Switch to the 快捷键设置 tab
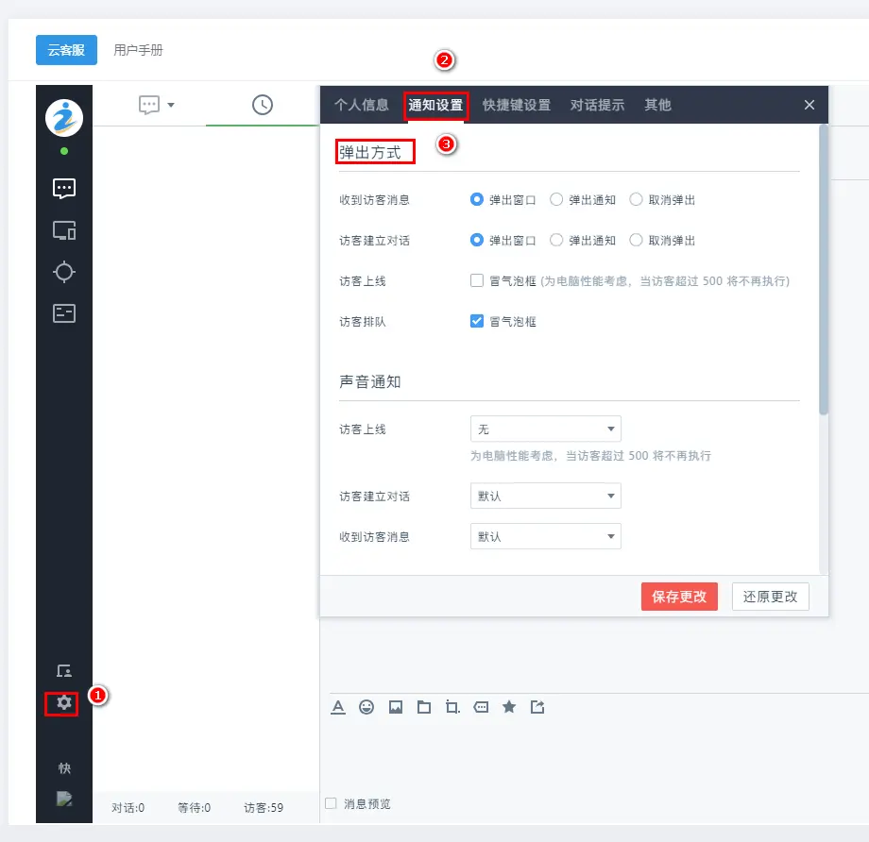This screenshot has width=869, height=842. (x=516, y=105)
